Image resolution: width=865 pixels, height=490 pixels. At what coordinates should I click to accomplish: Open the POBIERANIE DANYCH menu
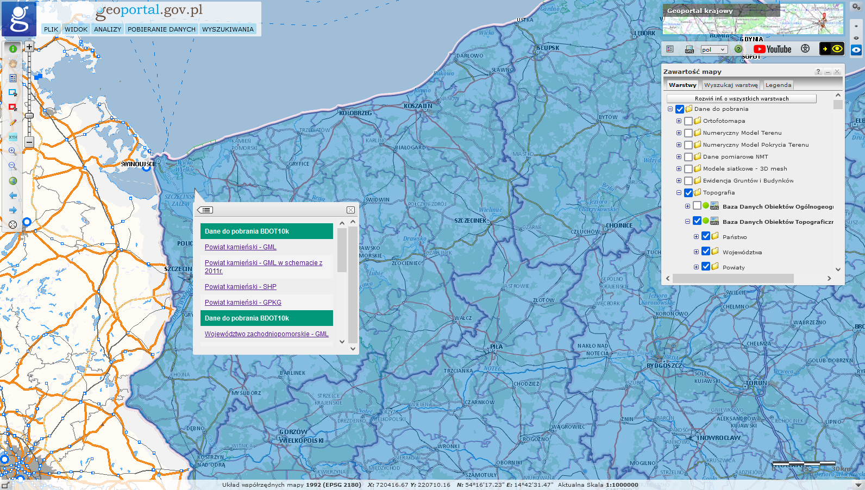(161, 29)
